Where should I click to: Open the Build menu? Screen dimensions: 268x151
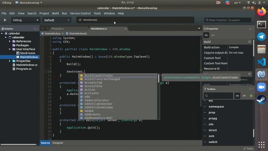pos(55,13)
